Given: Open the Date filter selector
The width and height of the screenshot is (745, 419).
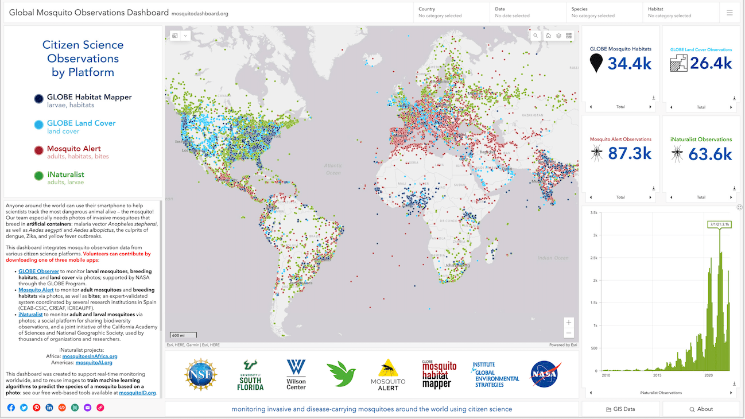Looking at the screenshot, I should tap(527, 12).
